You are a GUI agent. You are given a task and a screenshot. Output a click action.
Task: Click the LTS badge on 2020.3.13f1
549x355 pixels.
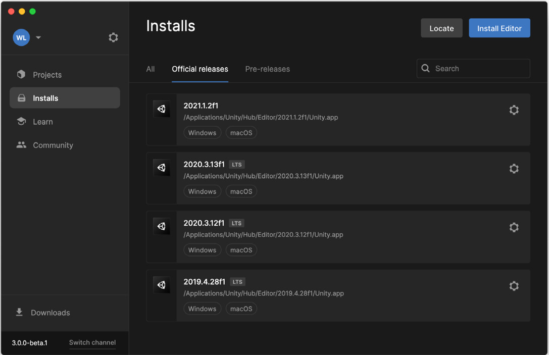(237, 165)
